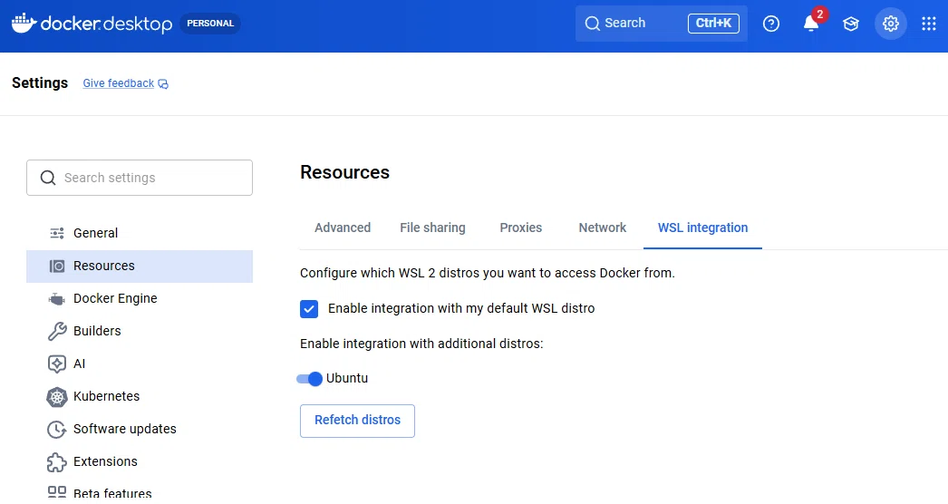
Task: Click the feedback chat bubble icon
Action: pos(163,84)
